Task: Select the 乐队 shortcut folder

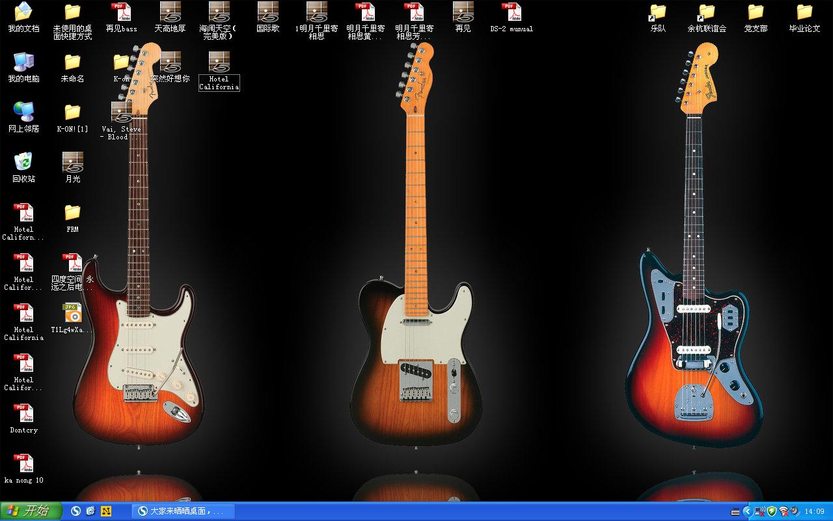Action: [x=658, y=17]
